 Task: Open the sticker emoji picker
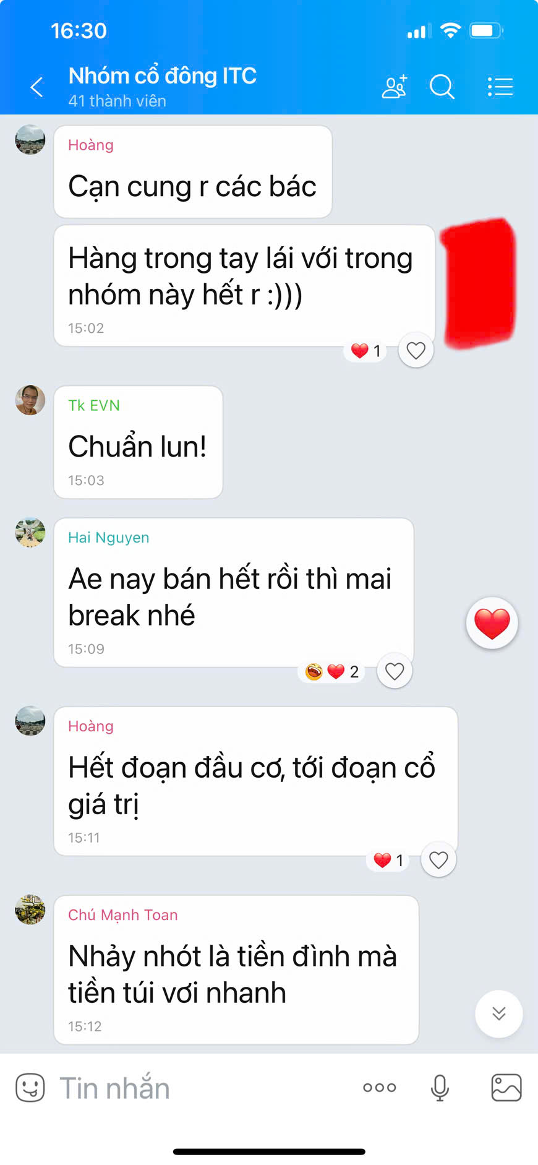pos(30,1087)
